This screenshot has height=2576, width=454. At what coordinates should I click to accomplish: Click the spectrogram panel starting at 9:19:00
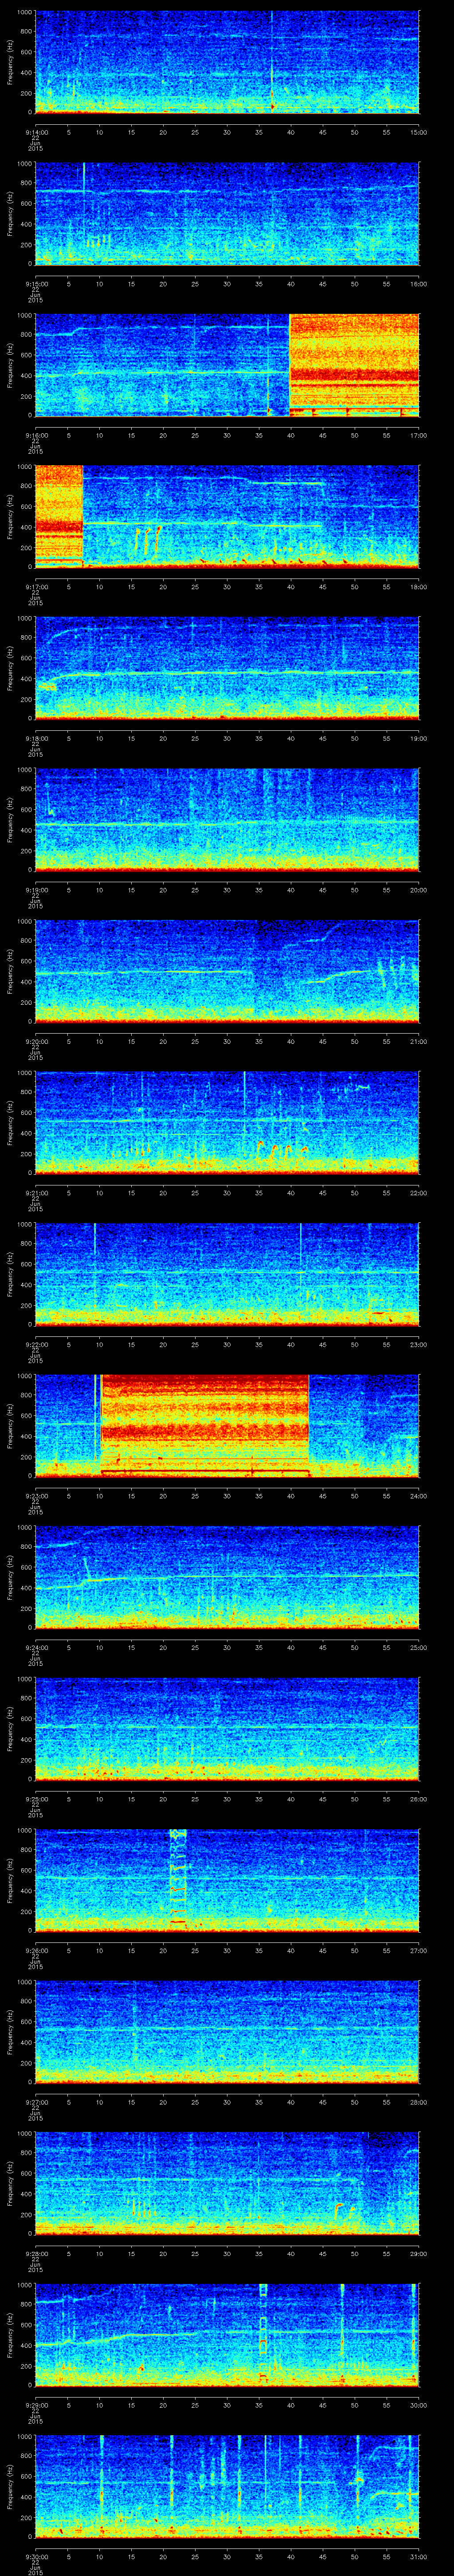227,820
